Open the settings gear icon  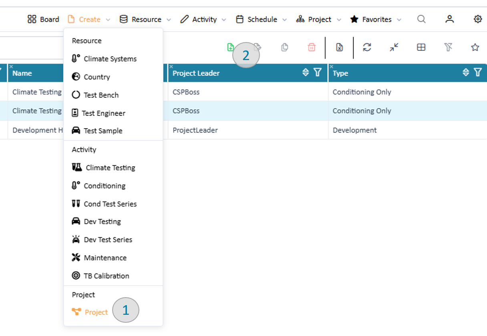[x=478, y=19]
